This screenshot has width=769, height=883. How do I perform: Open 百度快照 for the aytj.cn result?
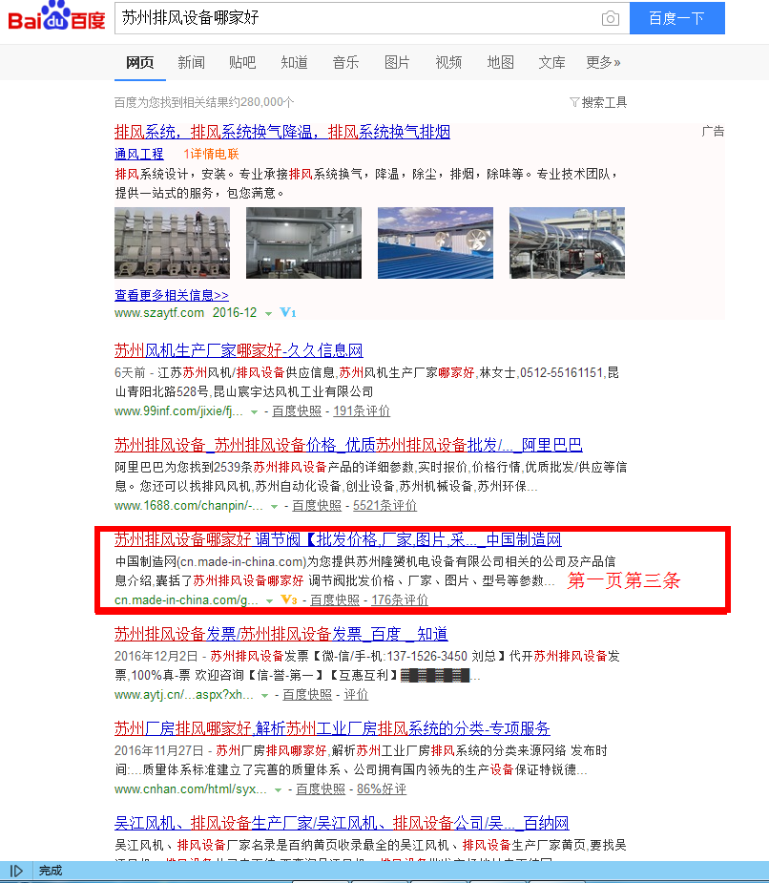[307, 695]
